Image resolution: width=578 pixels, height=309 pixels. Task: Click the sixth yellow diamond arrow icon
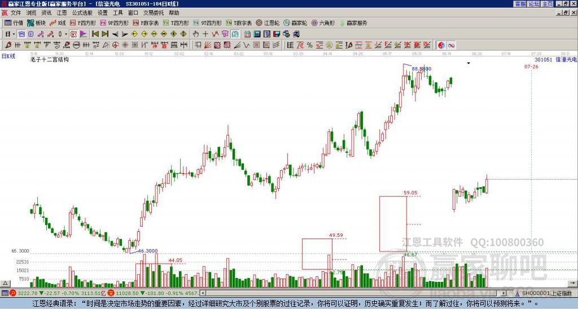coord(183,34)
